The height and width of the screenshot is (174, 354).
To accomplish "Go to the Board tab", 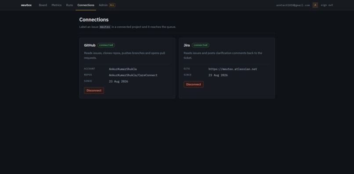I will 43,5.
